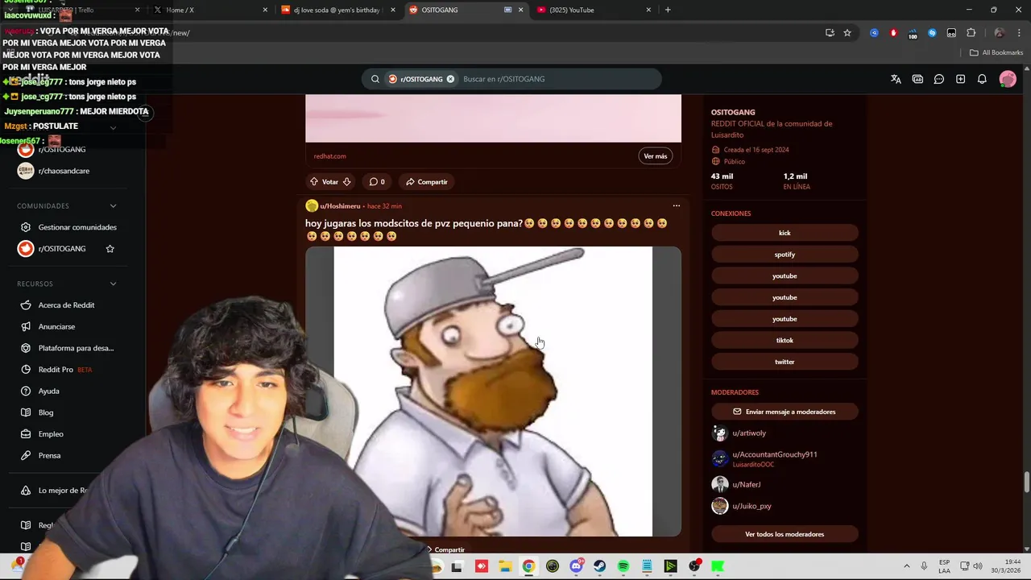The height and width of the screenshot is (580, 1031).
Task: Click the Anunciarse megaphone icon
Action: [x=26, y=327]
